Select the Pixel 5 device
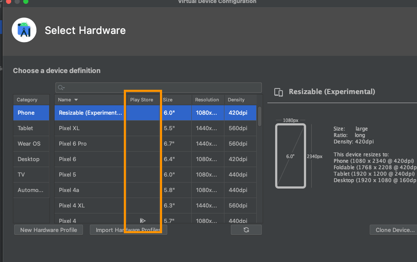This screenshot has width=417, height=262. coord(156,174)
